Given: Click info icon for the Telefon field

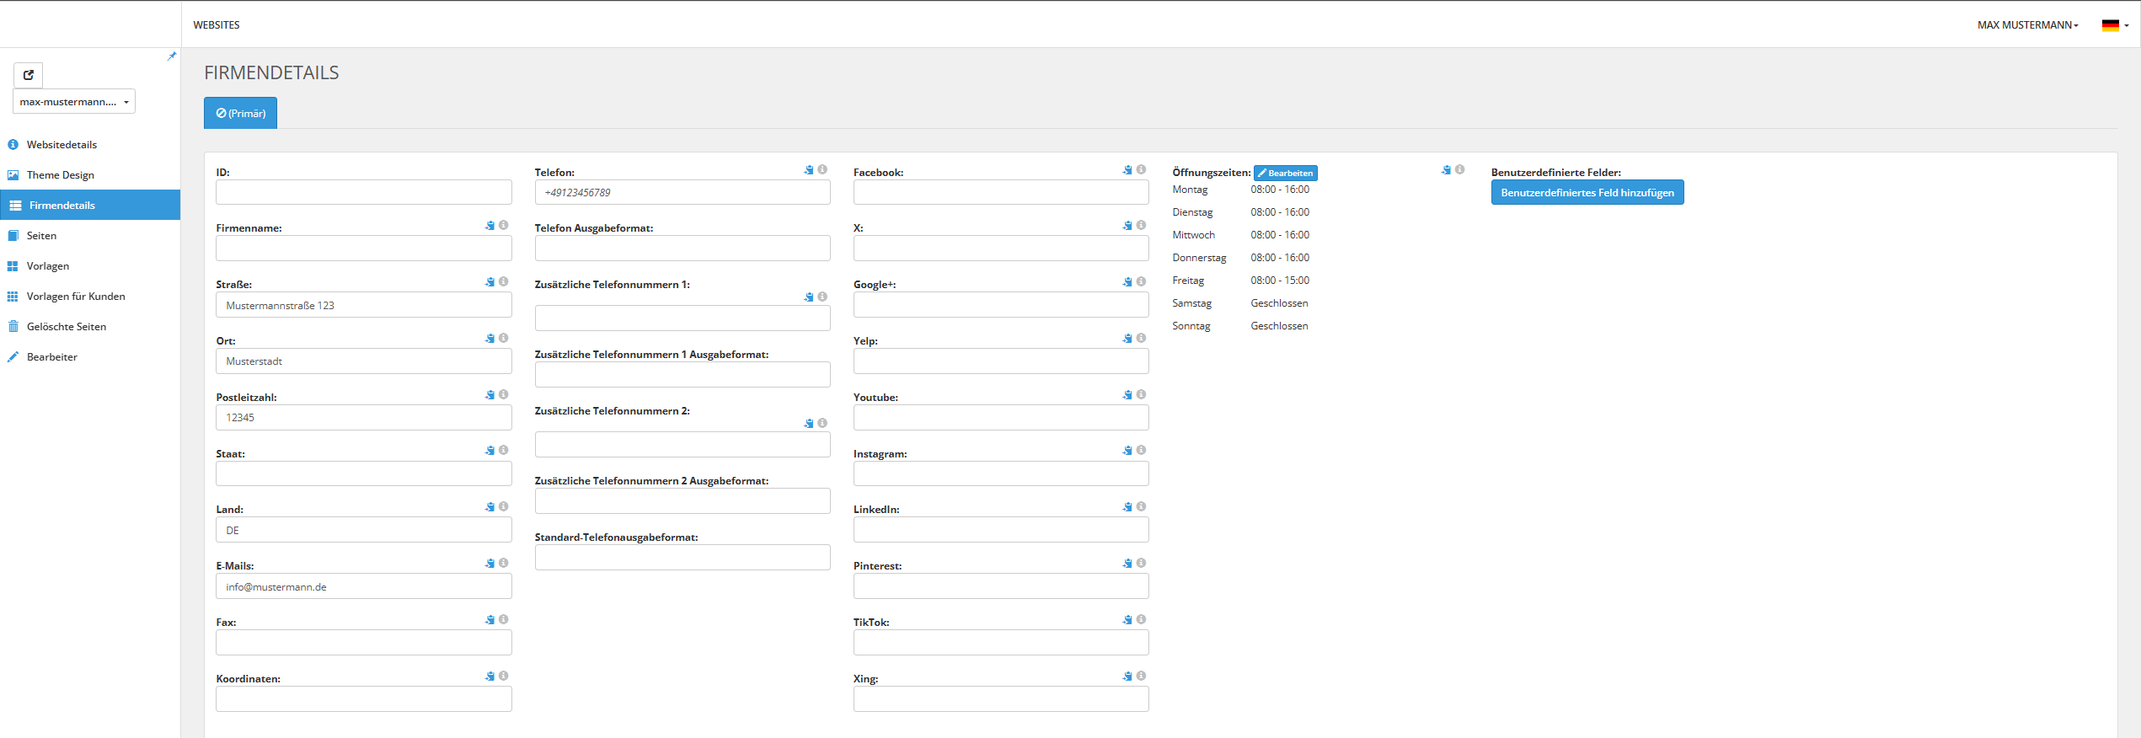Looking at the screenshot, I should point(822,169).
